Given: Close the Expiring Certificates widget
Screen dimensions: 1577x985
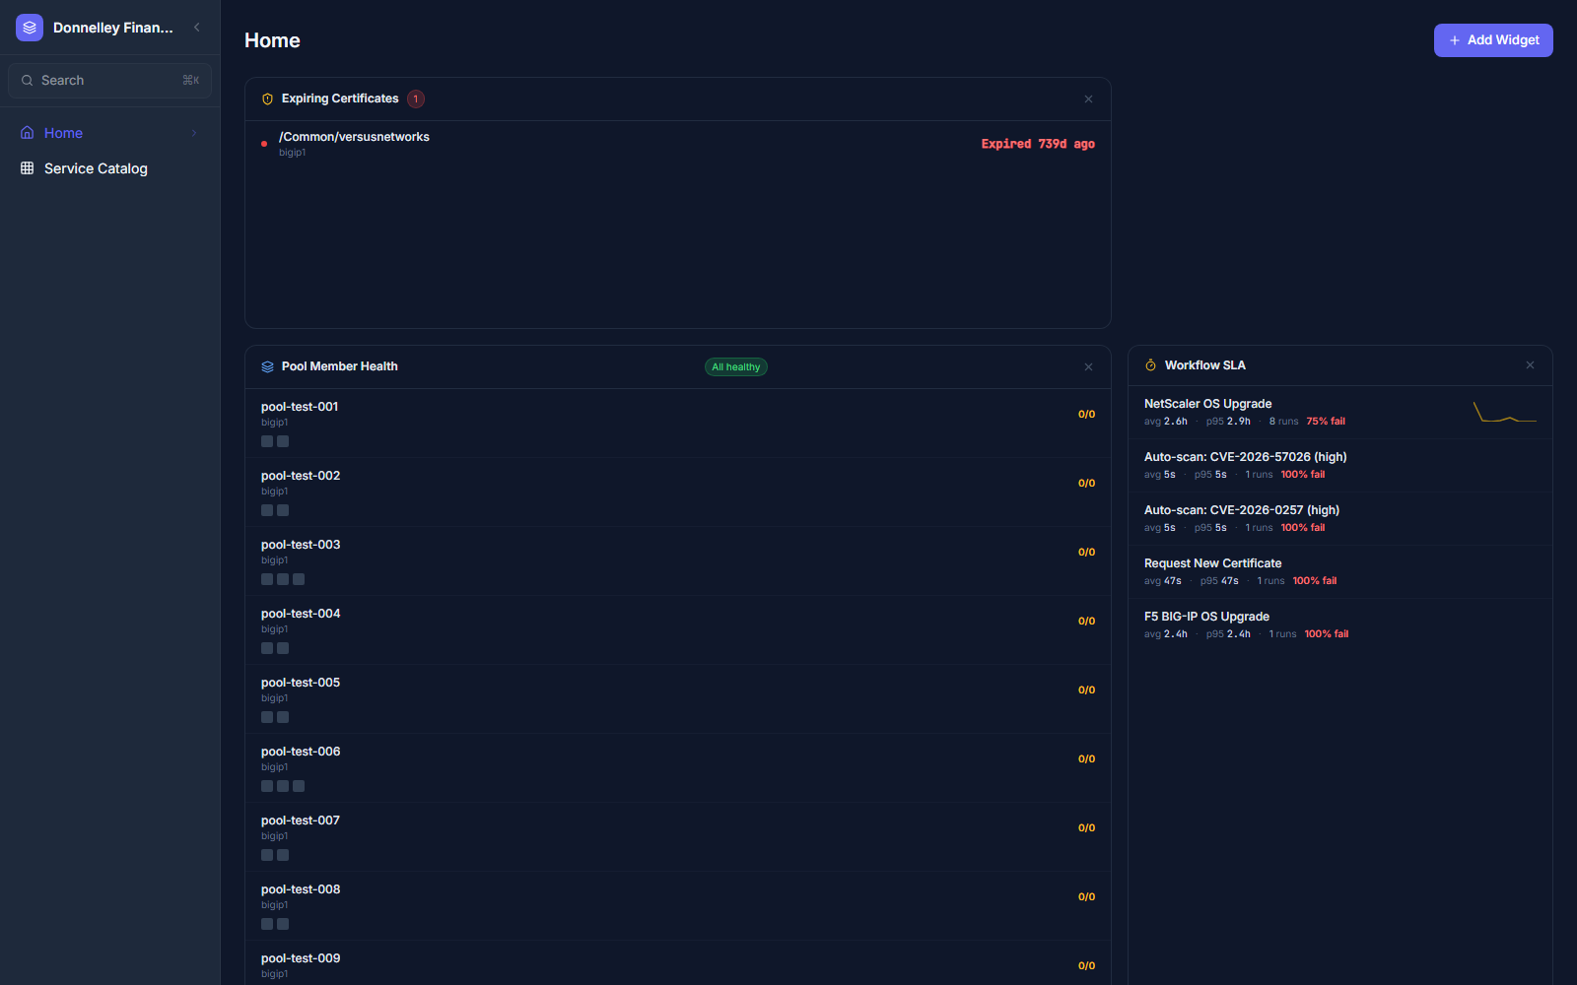Looking at the screenshot, I should click(1088, 98).
